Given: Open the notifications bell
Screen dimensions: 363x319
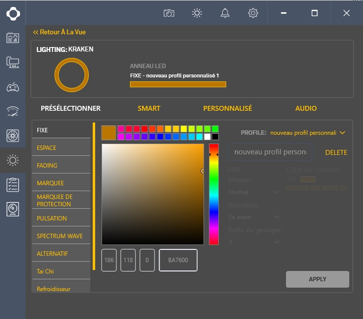Looking at the screenshot, I should coord(225,13).
